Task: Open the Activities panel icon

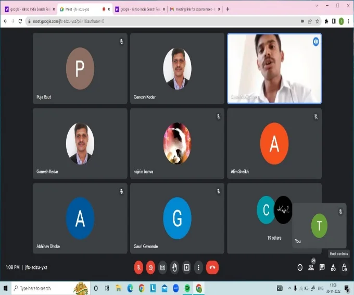Action: (x=333, y=268)
